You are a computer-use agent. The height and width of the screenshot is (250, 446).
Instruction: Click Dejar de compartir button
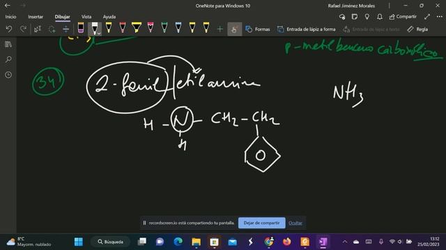(x=262, y=223)
